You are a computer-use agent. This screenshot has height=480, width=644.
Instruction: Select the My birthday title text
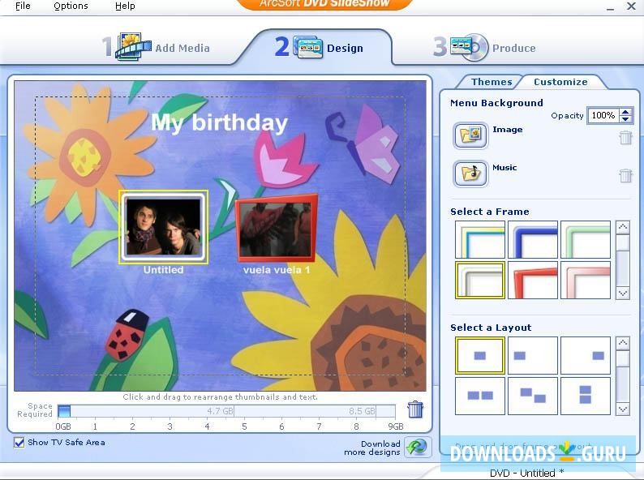pyautogui.click(x=219, y=122)
